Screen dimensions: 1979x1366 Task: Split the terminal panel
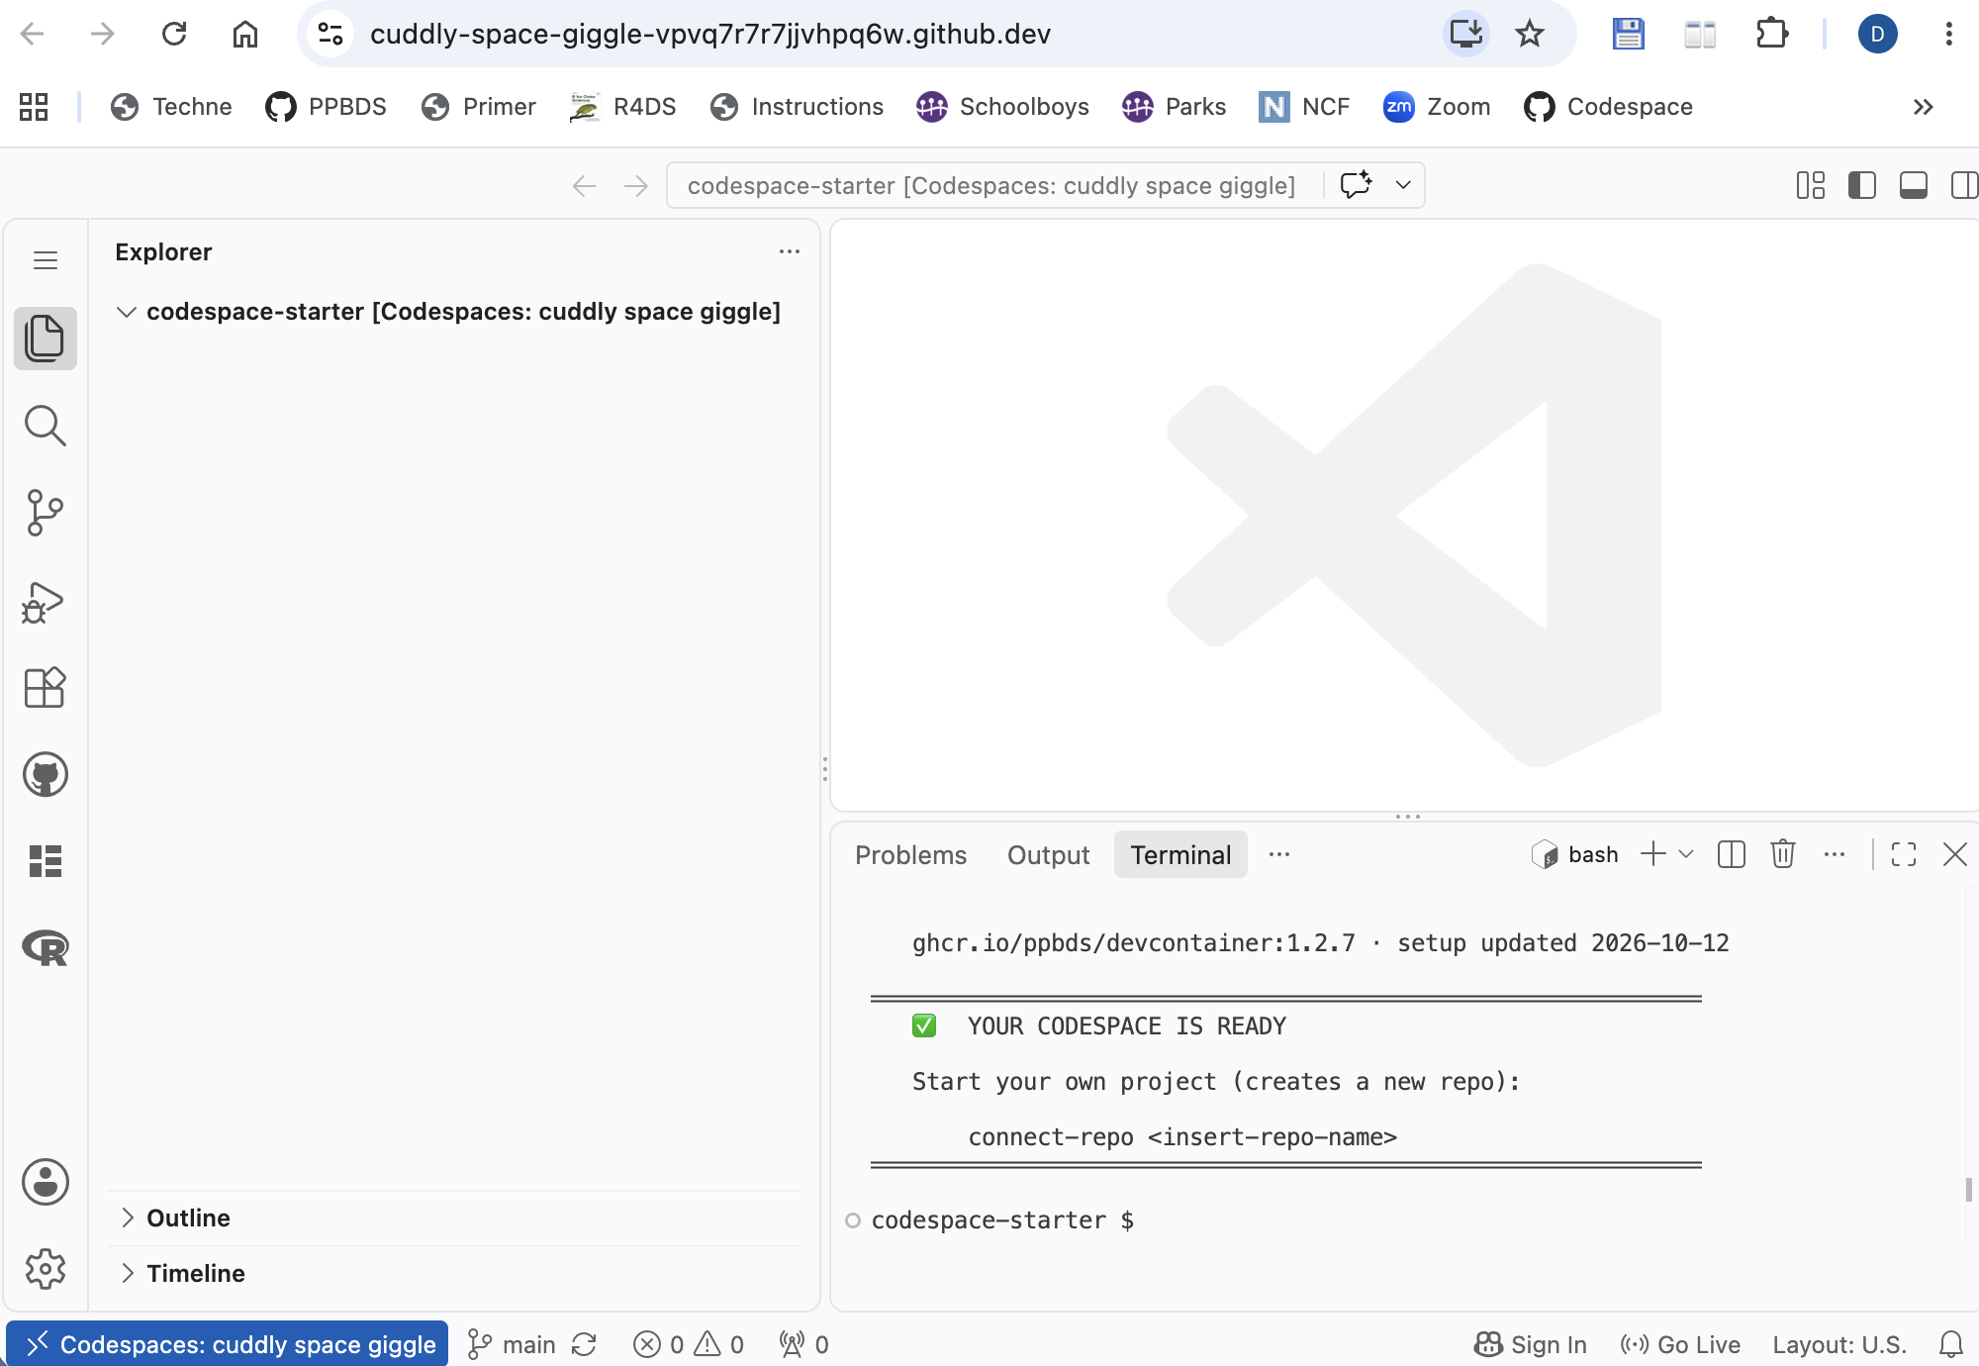click(x=1732, y=854)
